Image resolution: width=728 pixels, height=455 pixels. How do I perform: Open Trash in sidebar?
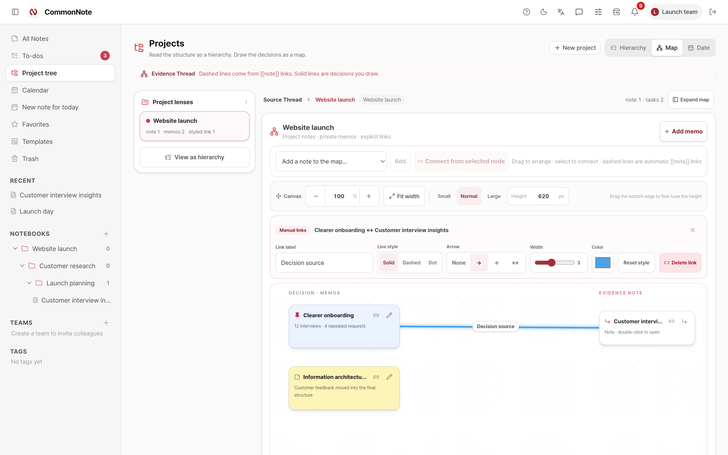60,158
